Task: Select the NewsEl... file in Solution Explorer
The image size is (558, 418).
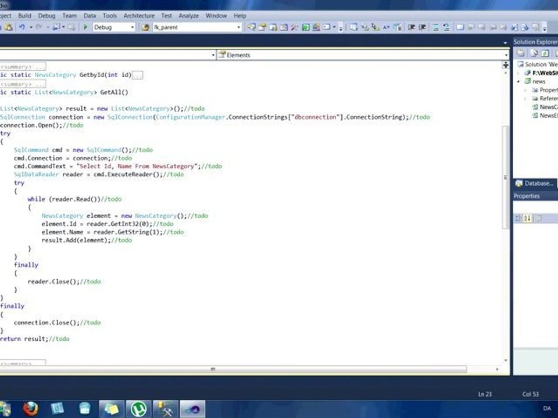Action: [545, 116]
